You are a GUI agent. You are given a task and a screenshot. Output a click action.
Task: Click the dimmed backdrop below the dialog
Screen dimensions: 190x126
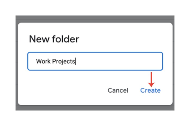(95, 108)
